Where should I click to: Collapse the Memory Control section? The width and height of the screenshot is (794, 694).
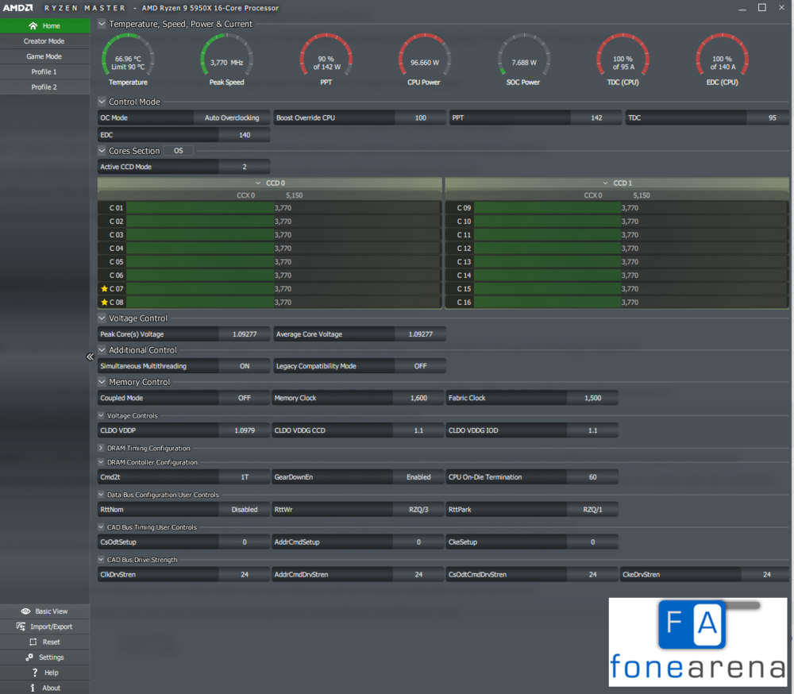pos(102,381)
